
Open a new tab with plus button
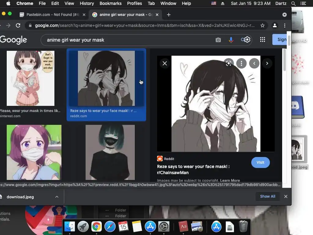(x=168, y=15)
